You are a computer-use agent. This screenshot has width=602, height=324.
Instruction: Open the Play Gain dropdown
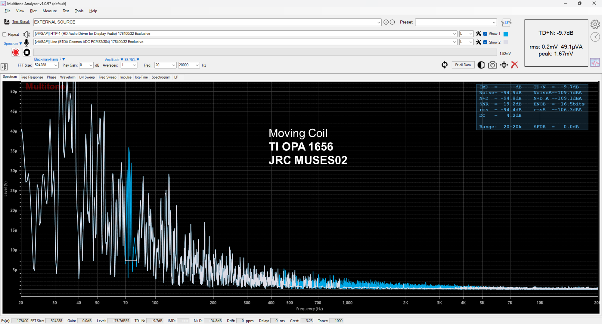pos(91,65)
